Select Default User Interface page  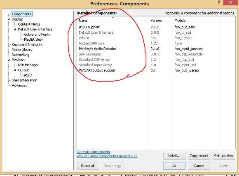click(35, 29)
